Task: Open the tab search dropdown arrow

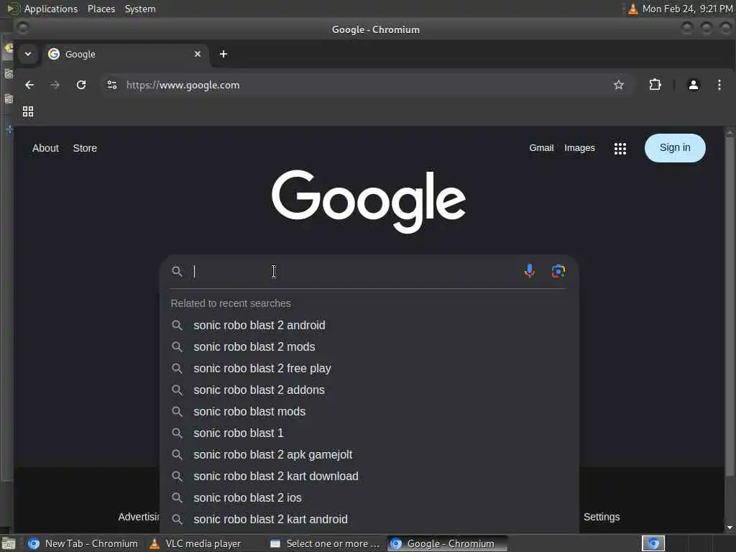Action: click(28, 54)
